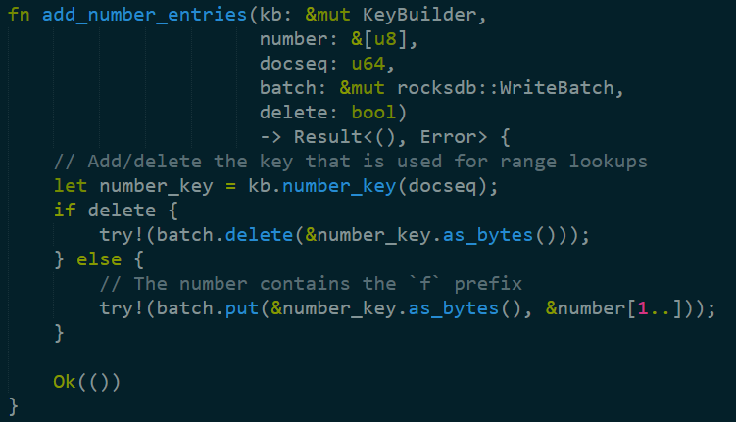The width and height of the screenshot is (736, 422).
Task: Click the let keyword before number_key
Action: (x=71, y=186)
